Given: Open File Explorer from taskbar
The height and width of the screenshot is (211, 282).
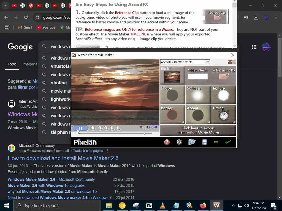Looking at the screenshot, I should point(109,206).
